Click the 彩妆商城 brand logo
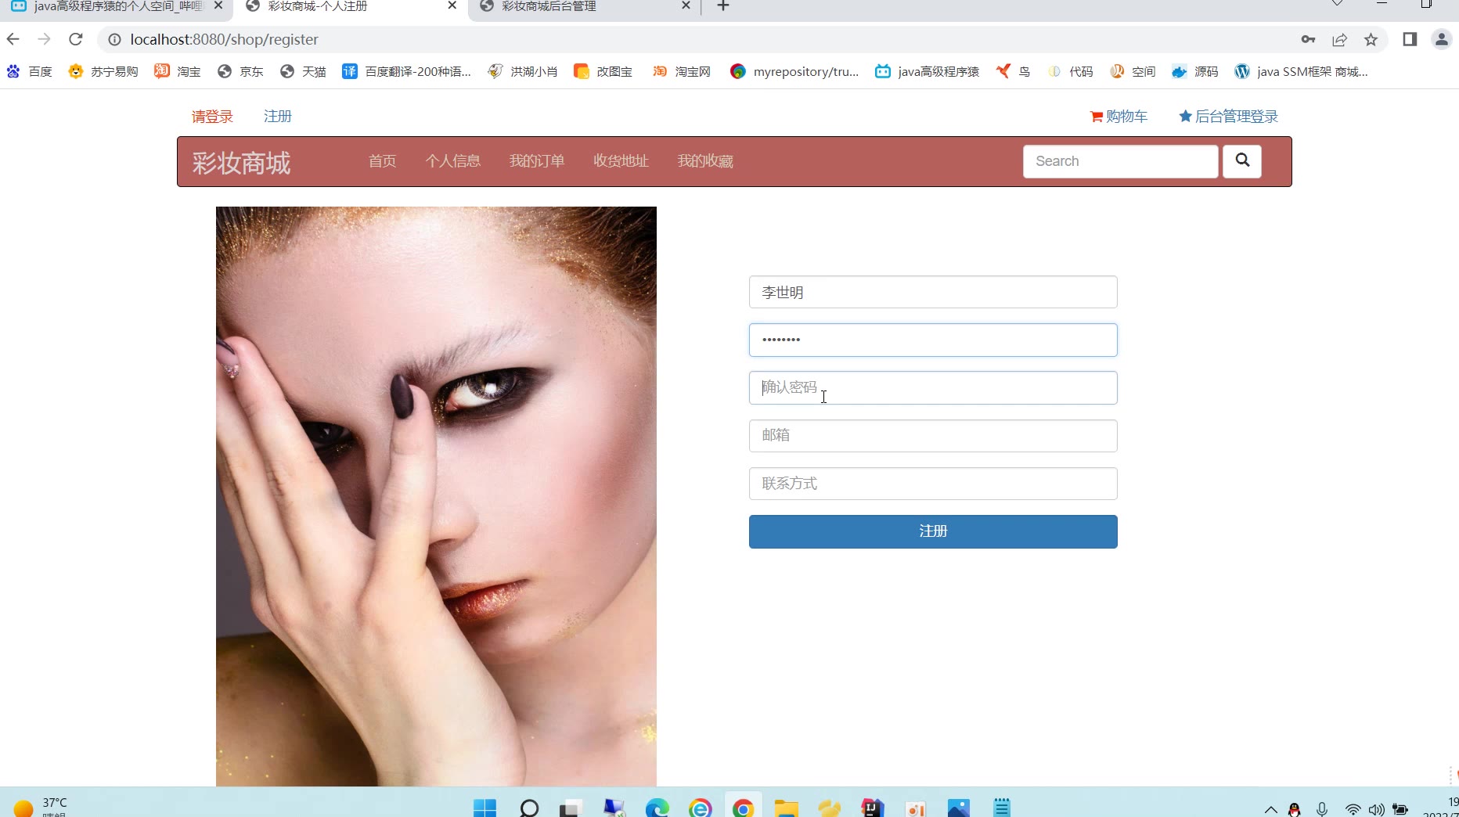This screenshot has height=817, width=1459. [241, 163]
